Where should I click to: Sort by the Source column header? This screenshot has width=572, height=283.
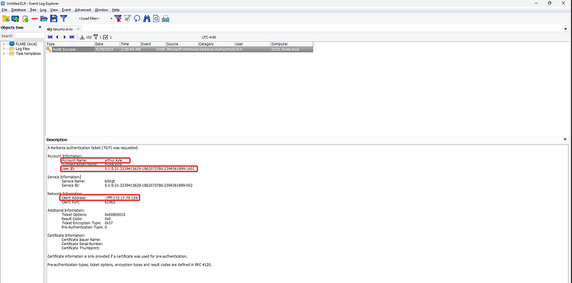182,44
